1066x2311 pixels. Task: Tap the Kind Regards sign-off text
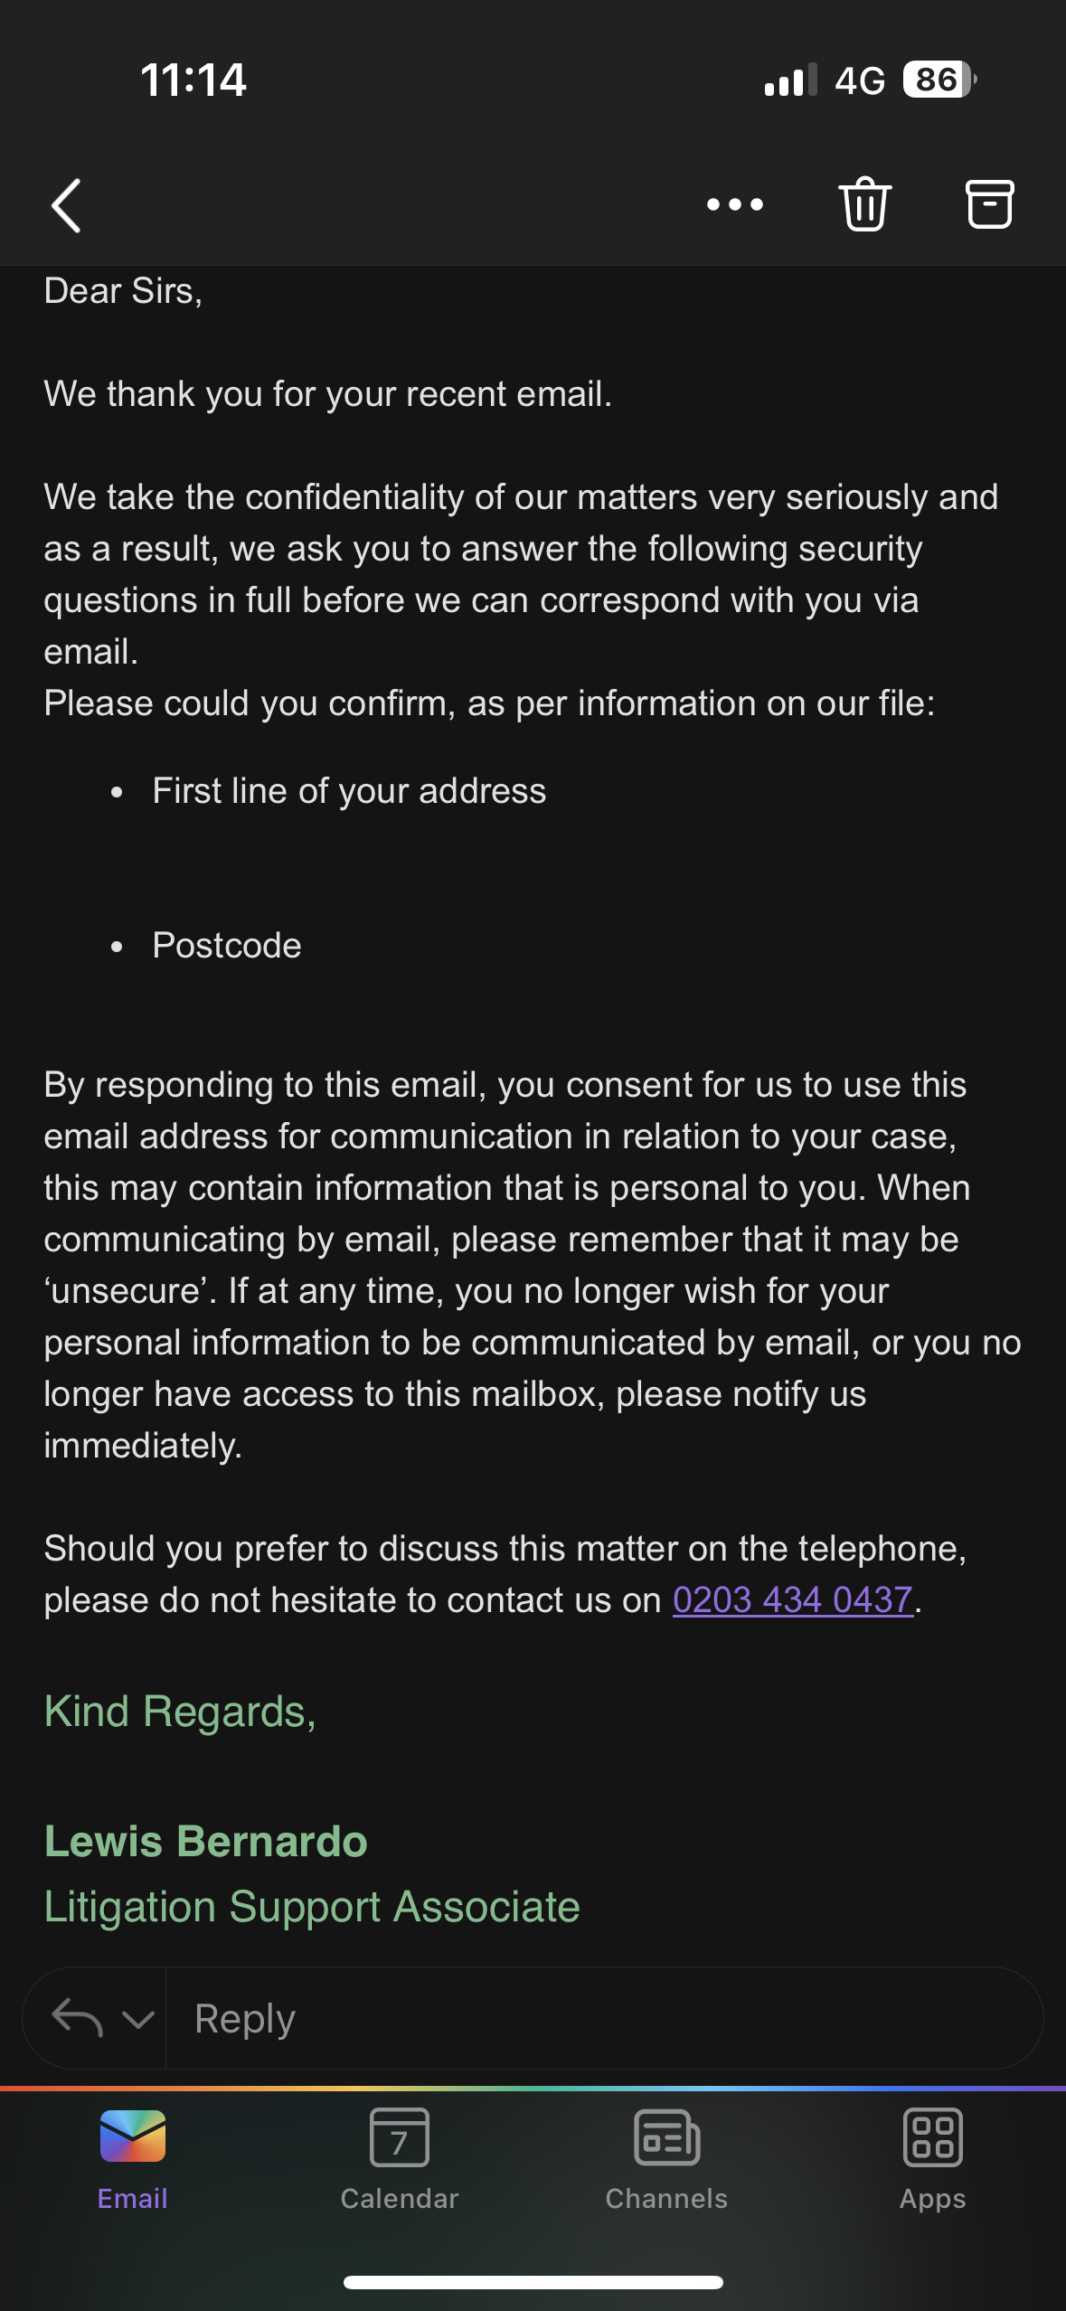[x=180, y=1712]
